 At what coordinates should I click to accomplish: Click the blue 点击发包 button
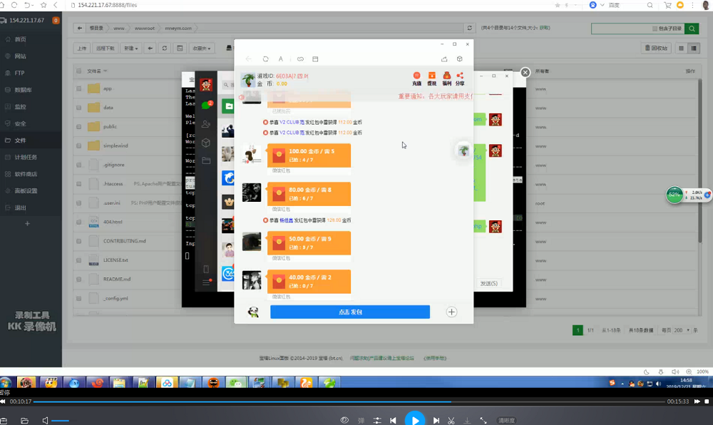coord(349,312)
